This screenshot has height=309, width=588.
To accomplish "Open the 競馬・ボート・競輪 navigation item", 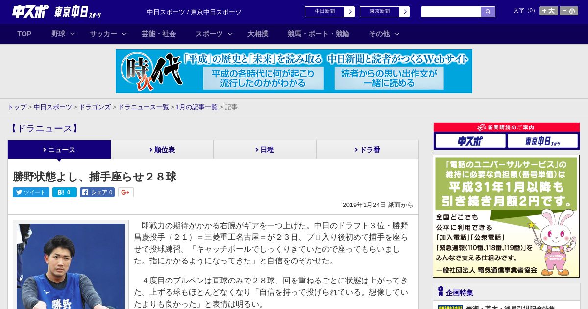I will (318, 34).
